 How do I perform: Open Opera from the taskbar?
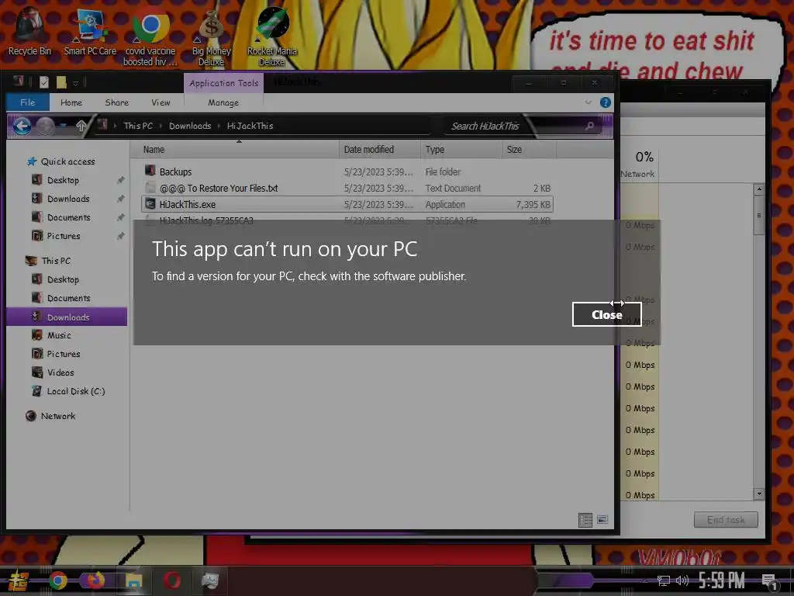(171, 580)
